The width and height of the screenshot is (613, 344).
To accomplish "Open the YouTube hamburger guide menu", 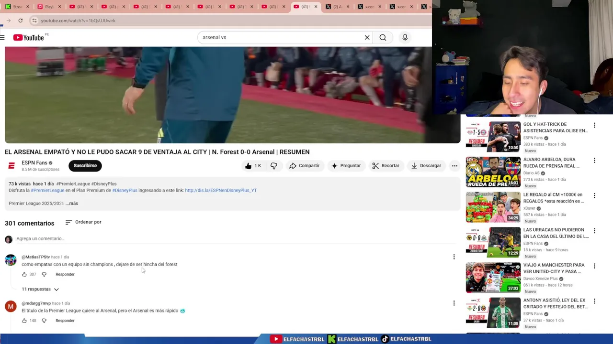I will point(3,37).
